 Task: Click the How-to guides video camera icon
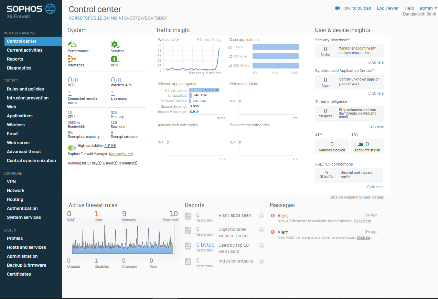click(x=338, y=8)
